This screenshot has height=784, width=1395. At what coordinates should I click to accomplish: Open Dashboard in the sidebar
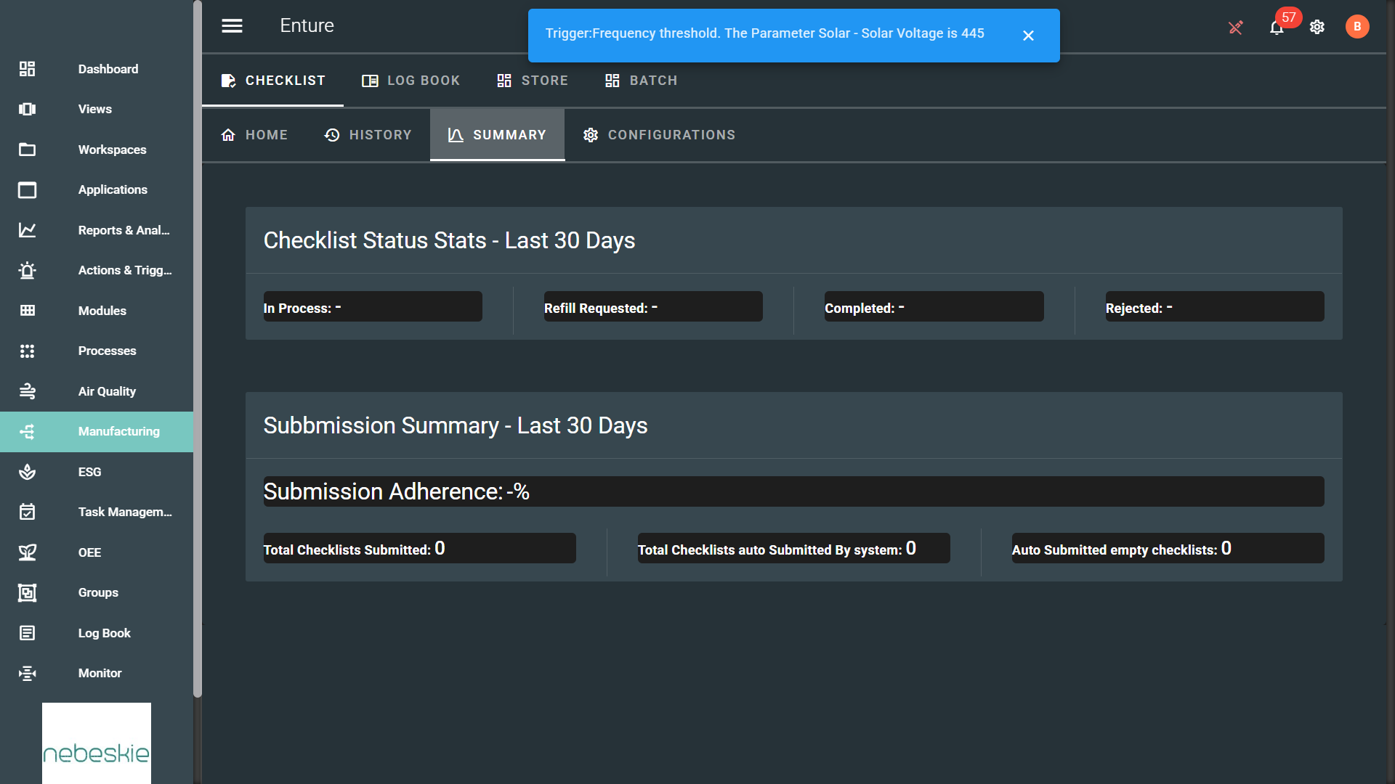point(108,69)
